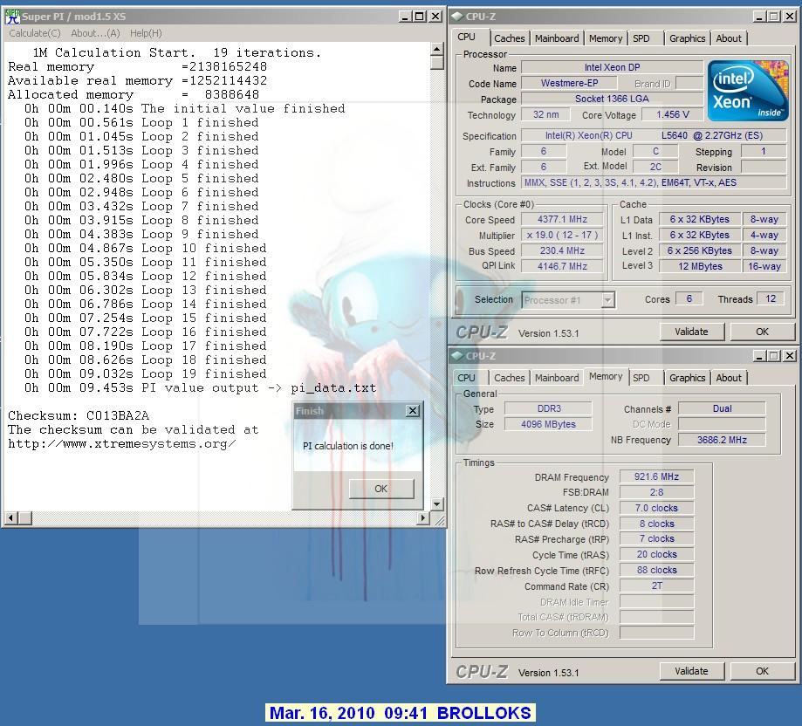Click the Core Voltage 1.456 V value
This screenshot has width=802, height=726.
tap(673, 114)
